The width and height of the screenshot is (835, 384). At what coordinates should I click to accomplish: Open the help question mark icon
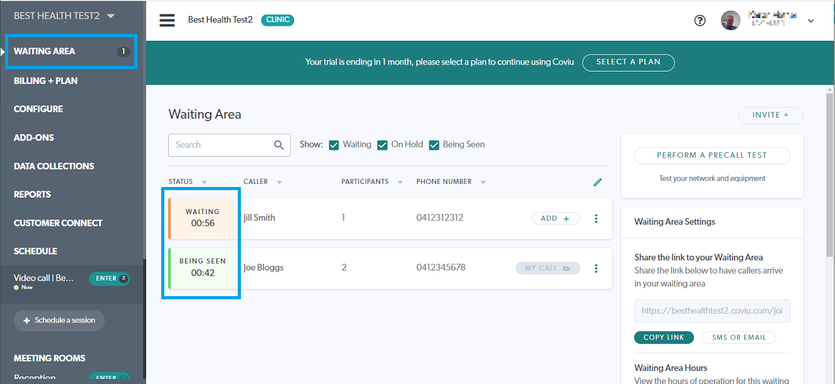pyautogui.click(x=700, y=21)
